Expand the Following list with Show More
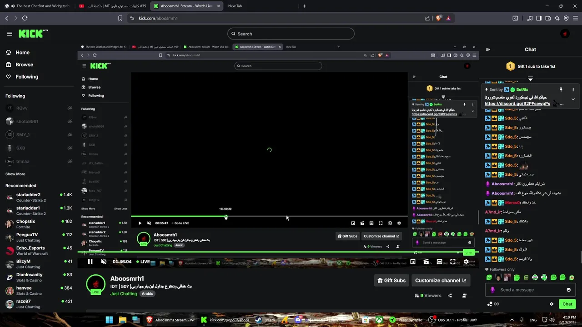The image size is (582, 327). click(15, 174)
